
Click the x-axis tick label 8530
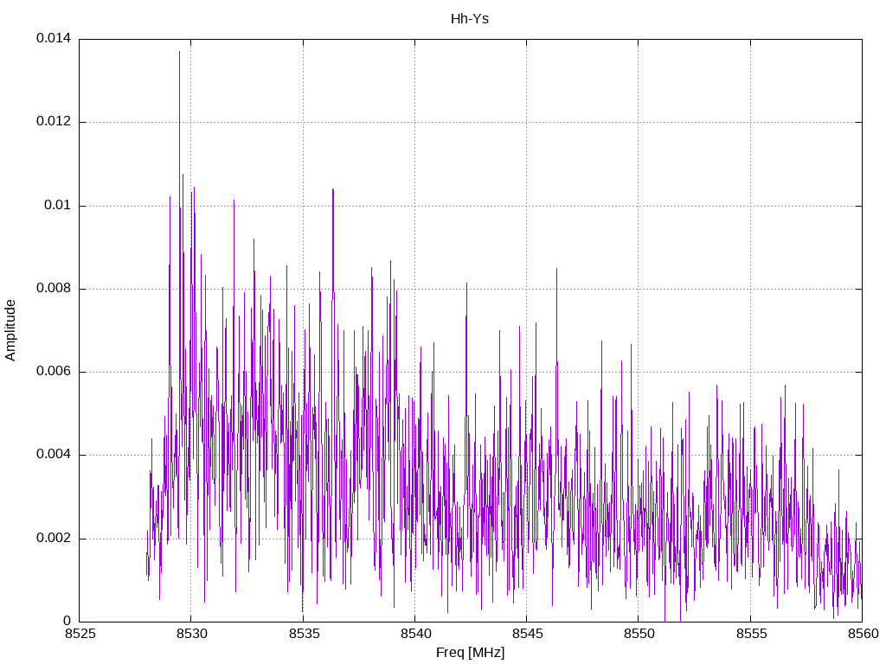pos(191,634)
